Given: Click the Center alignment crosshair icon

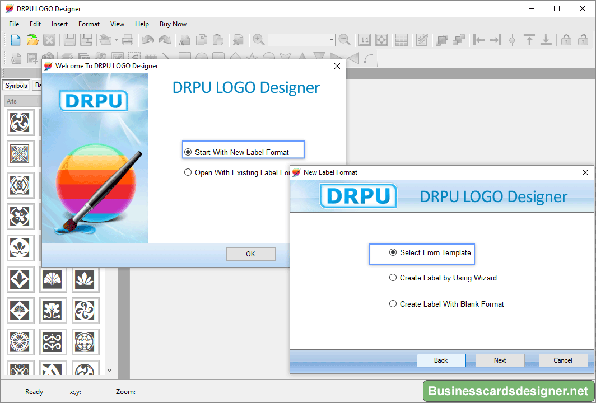Looking at the screenshot, I should 513,40.
